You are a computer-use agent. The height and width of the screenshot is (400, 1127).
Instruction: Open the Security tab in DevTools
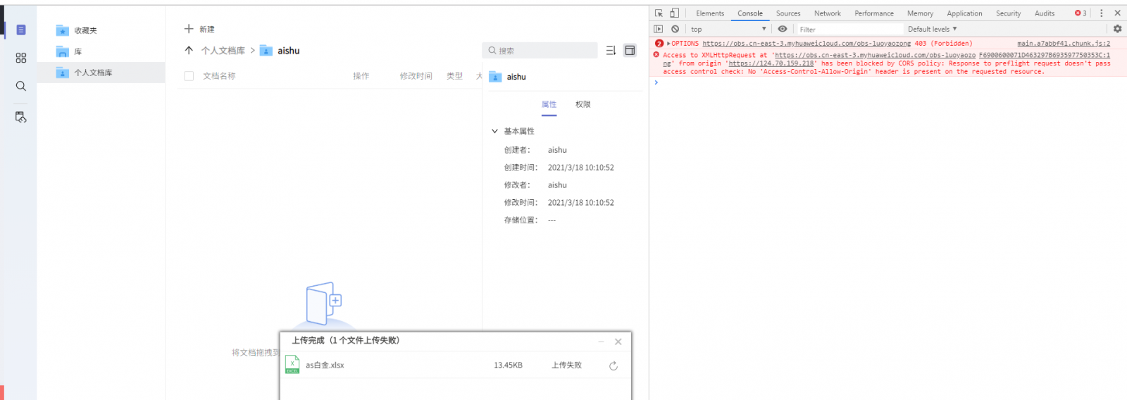1008,13
